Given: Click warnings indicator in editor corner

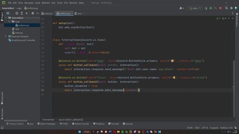Looking at the screenshot, I should point(218,18).
